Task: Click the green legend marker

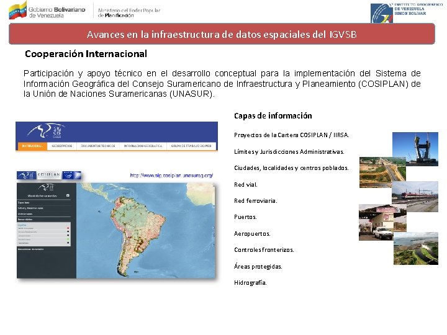Action: [x=68, y=239]
